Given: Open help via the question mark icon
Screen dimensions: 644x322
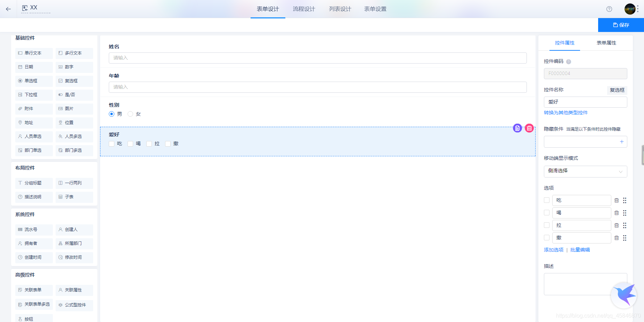Looking at the screenshot, I should click(x=609, y=9).
